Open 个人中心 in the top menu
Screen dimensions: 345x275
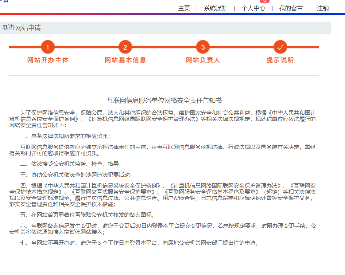coord(253,8)
